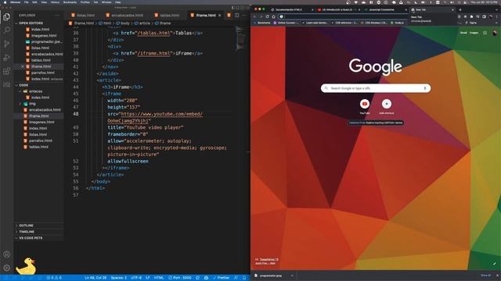Click the split editor icon
501x281 pixels.
point(236,15)
